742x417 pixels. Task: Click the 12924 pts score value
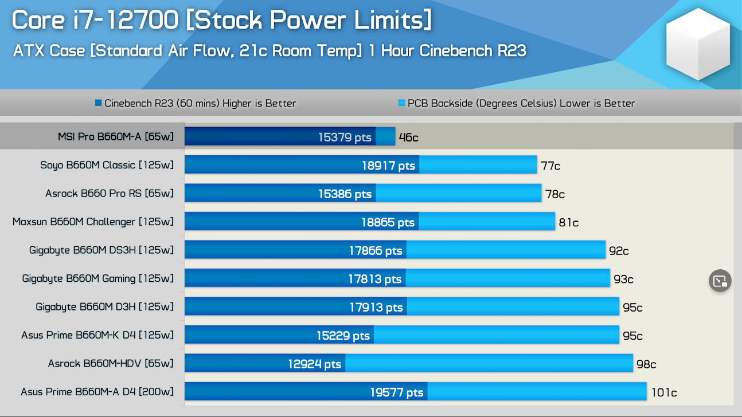(315, 364)
